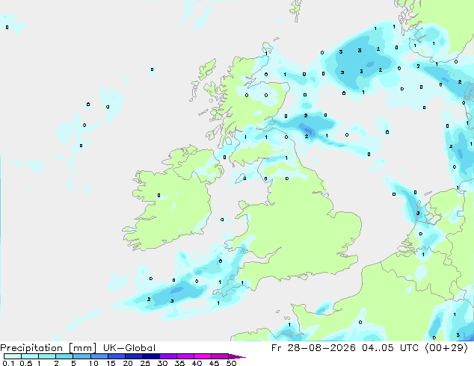Viewport: 474px width, 366px height.
Task: Click the 45–50 mm legend swatch
Action: (220, 356)
